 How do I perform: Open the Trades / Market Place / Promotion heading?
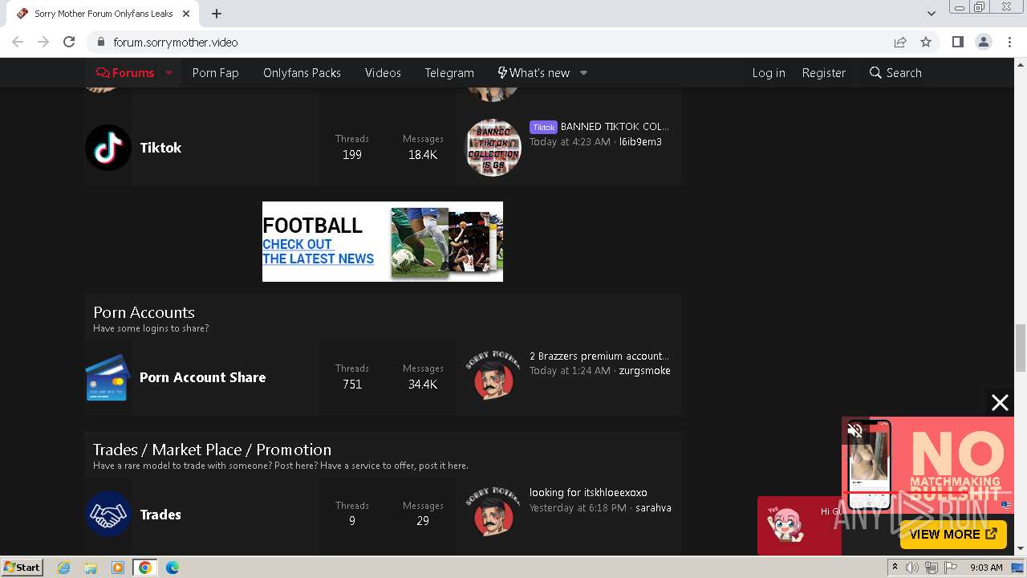pos(212,450)
